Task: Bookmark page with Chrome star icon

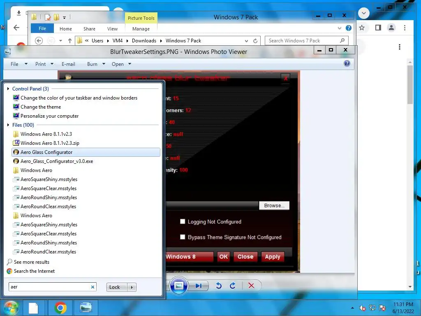Action: tap(362, 28)
